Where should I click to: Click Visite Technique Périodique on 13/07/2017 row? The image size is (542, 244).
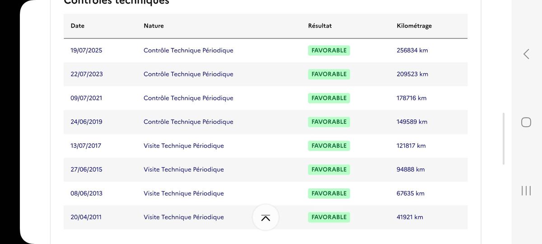coord(184,145)
